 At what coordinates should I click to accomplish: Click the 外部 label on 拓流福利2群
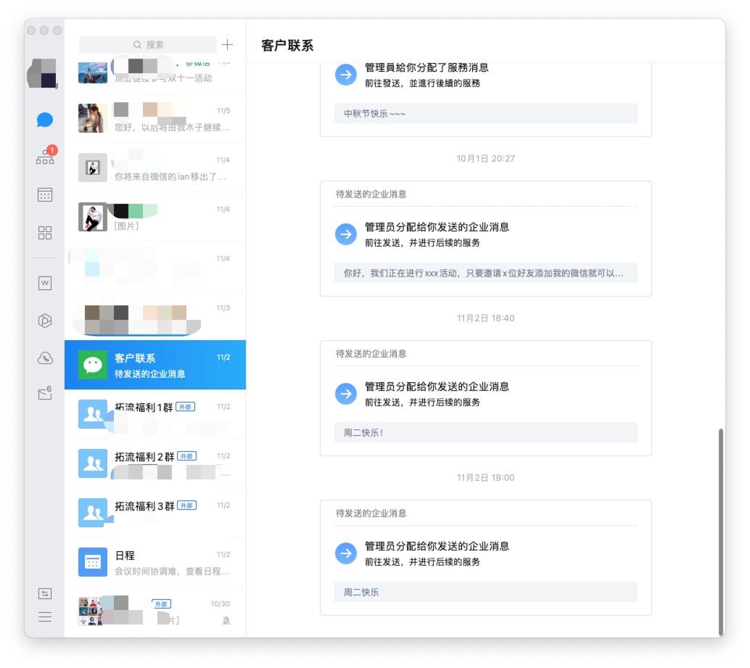click(x=186, y=456)
